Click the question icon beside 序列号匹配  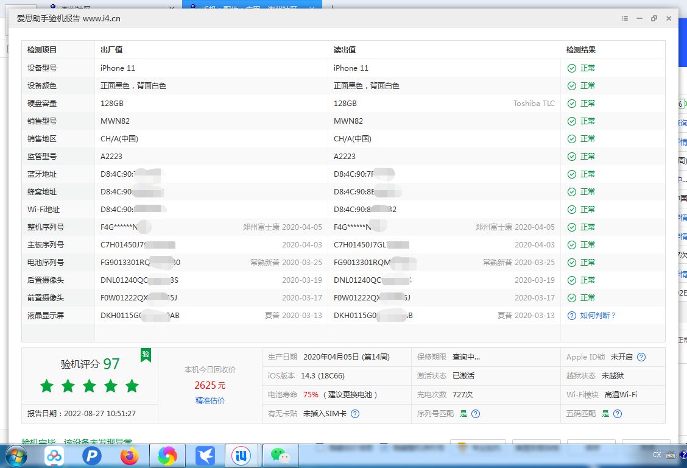(476, 414)
